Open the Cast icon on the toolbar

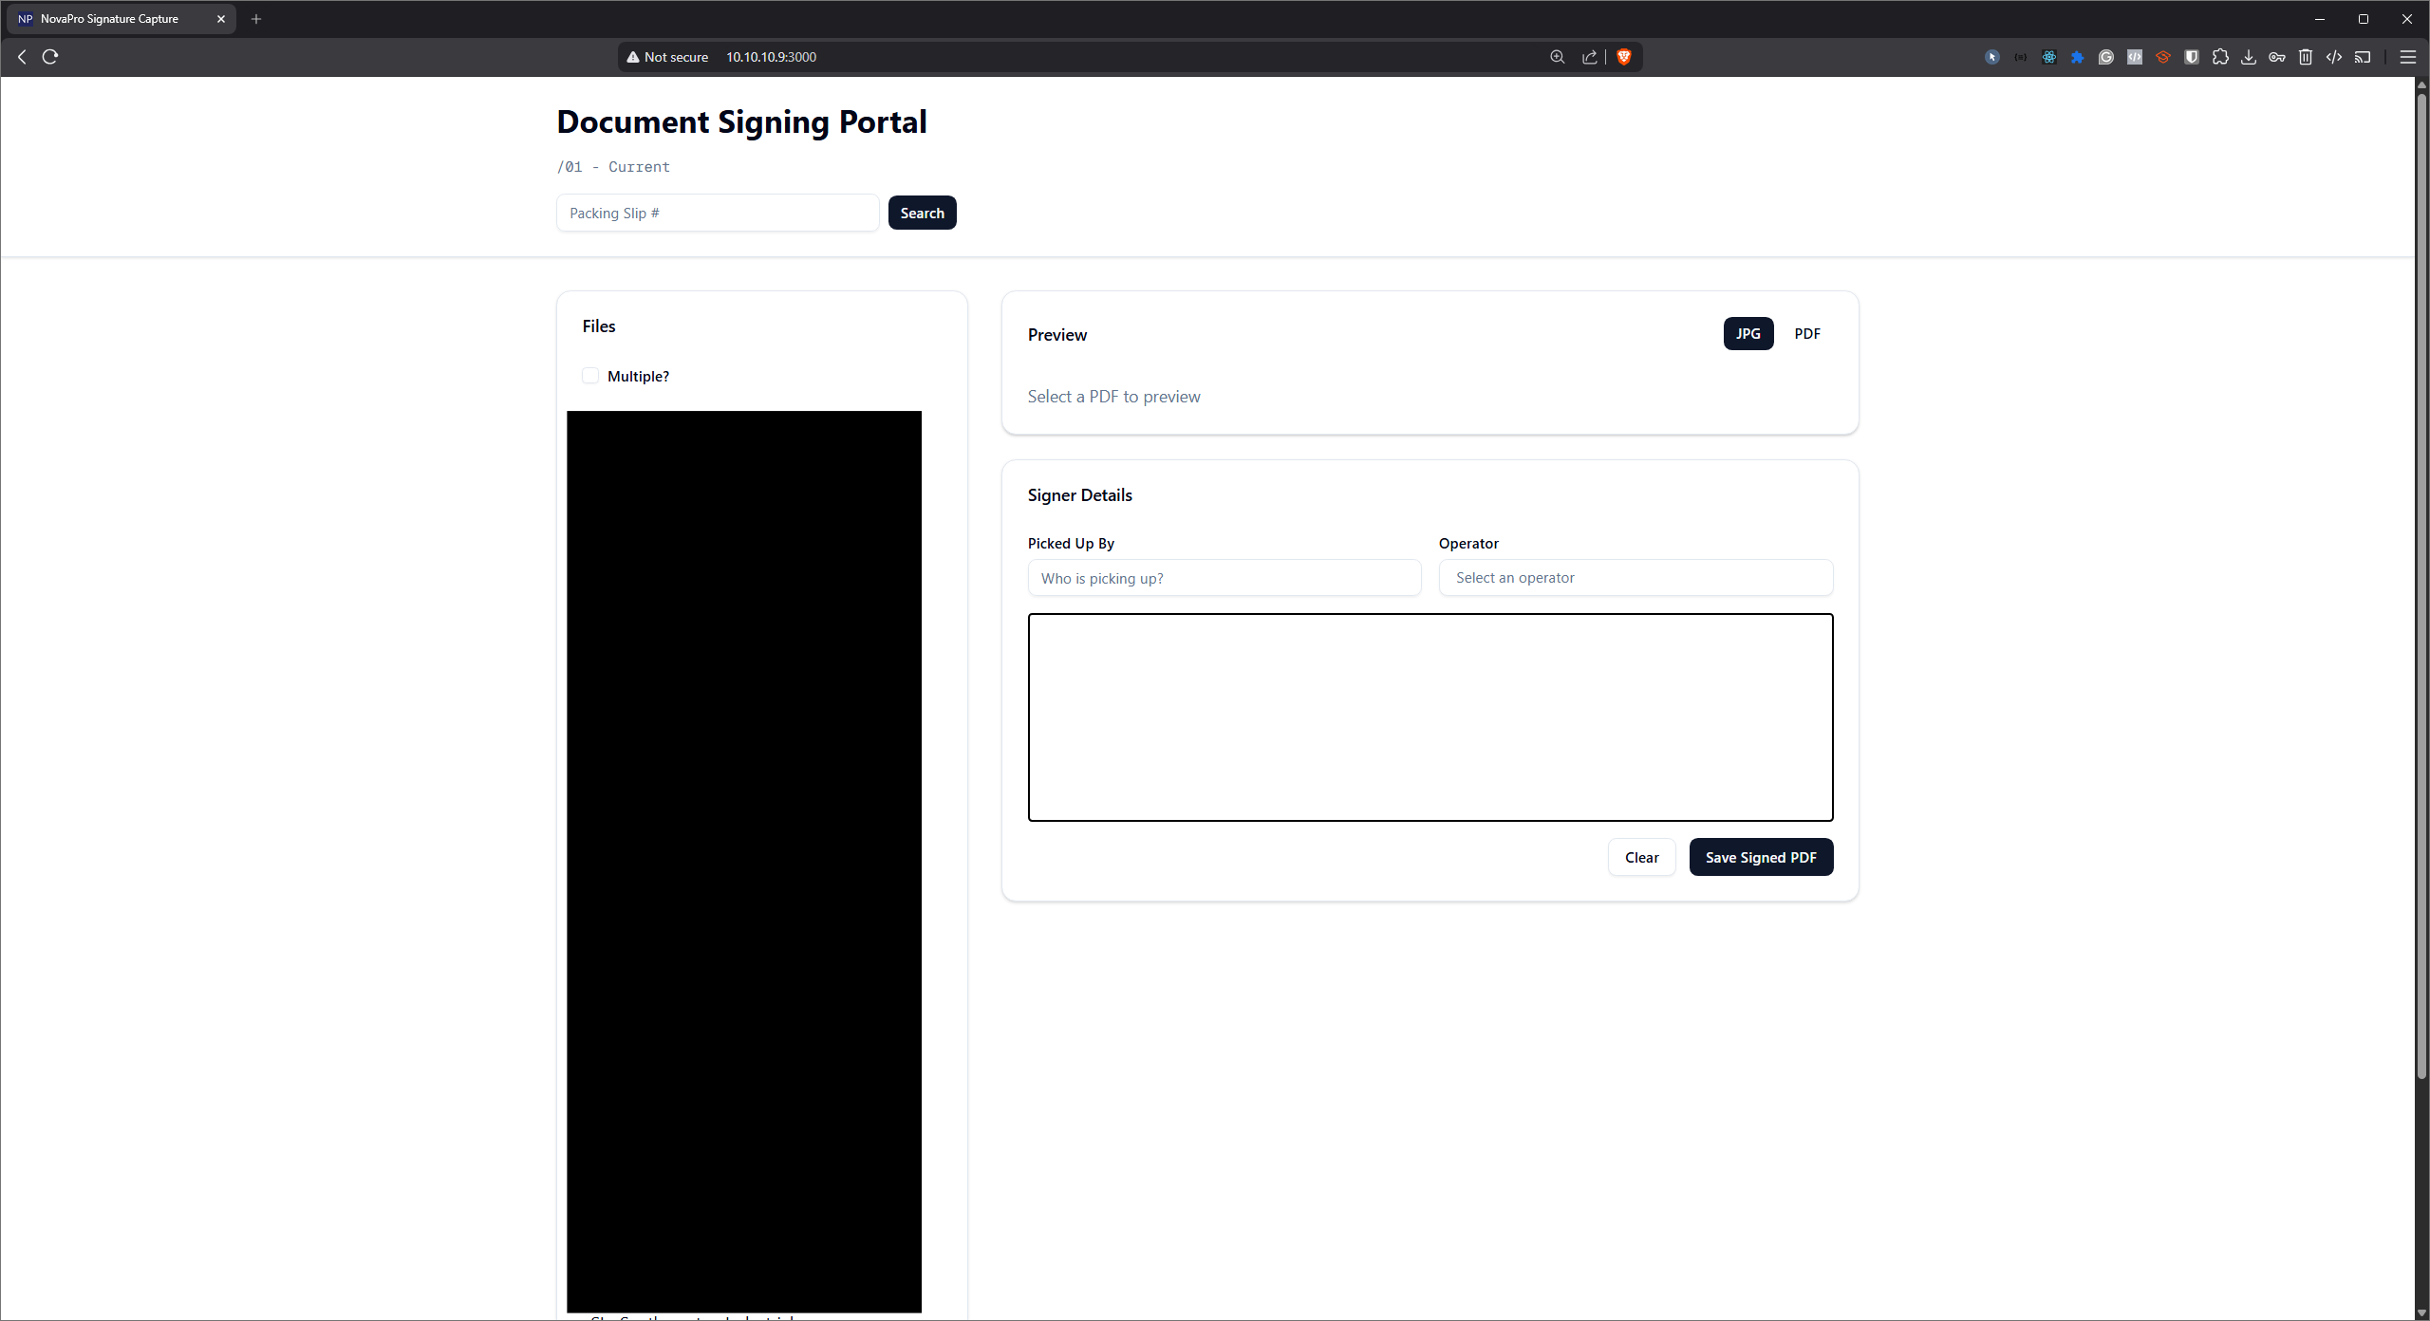tap(2363, 57)
